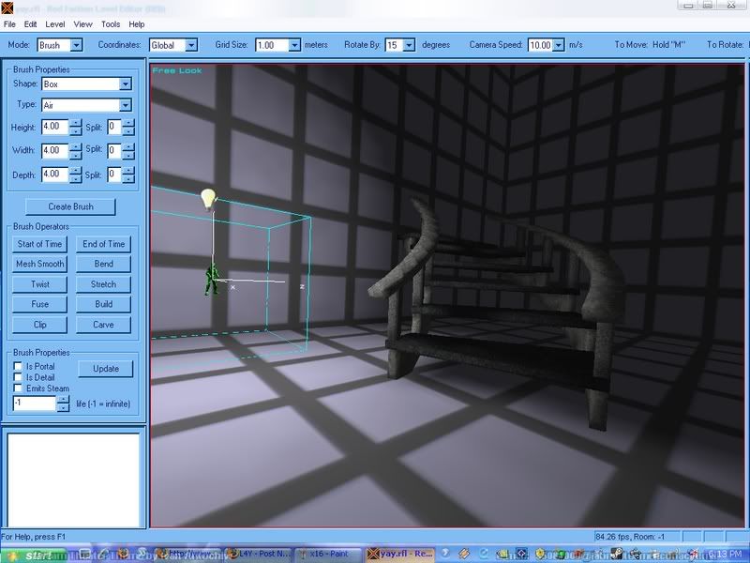Screen dimensions: 750x563
Task: Open the View menu
Action: [x=82, y=24]
